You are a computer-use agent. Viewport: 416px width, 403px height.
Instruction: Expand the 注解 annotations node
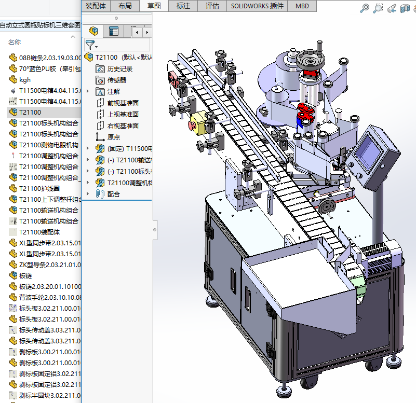[x=88, y=91]
